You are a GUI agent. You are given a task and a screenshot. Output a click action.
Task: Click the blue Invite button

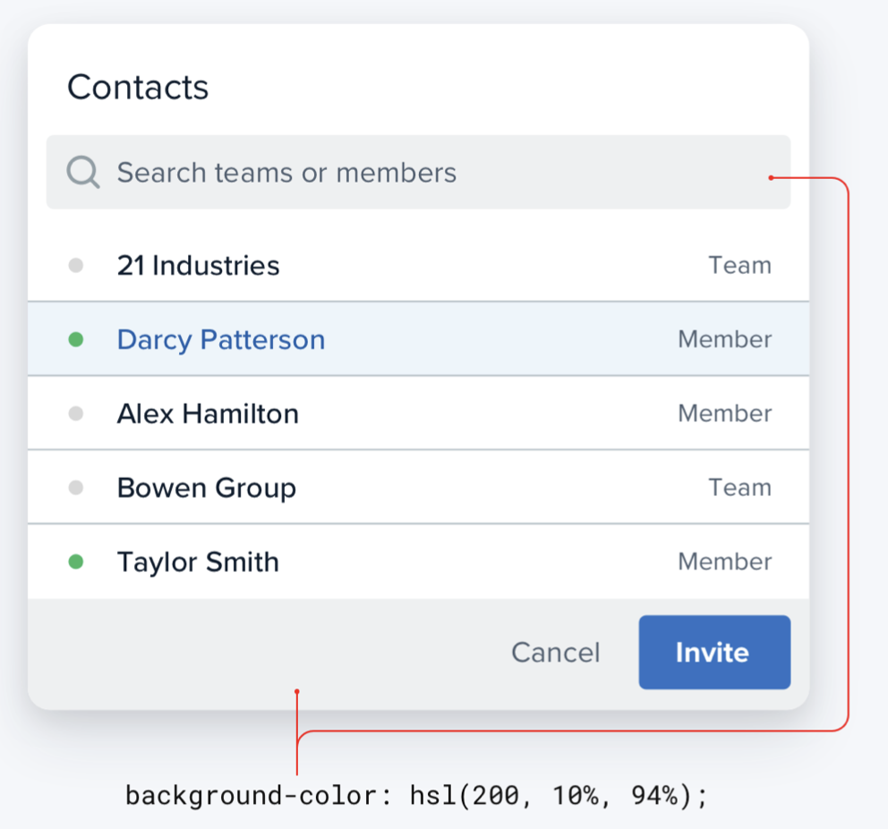pyautogui.click(x=714, y=653)
